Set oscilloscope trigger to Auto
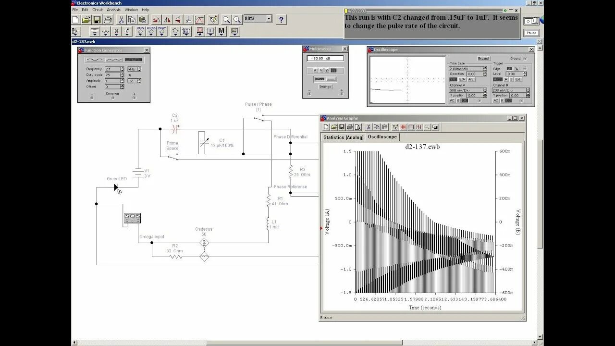The height and width of the screenshot is (346, 615). point(497,79)
